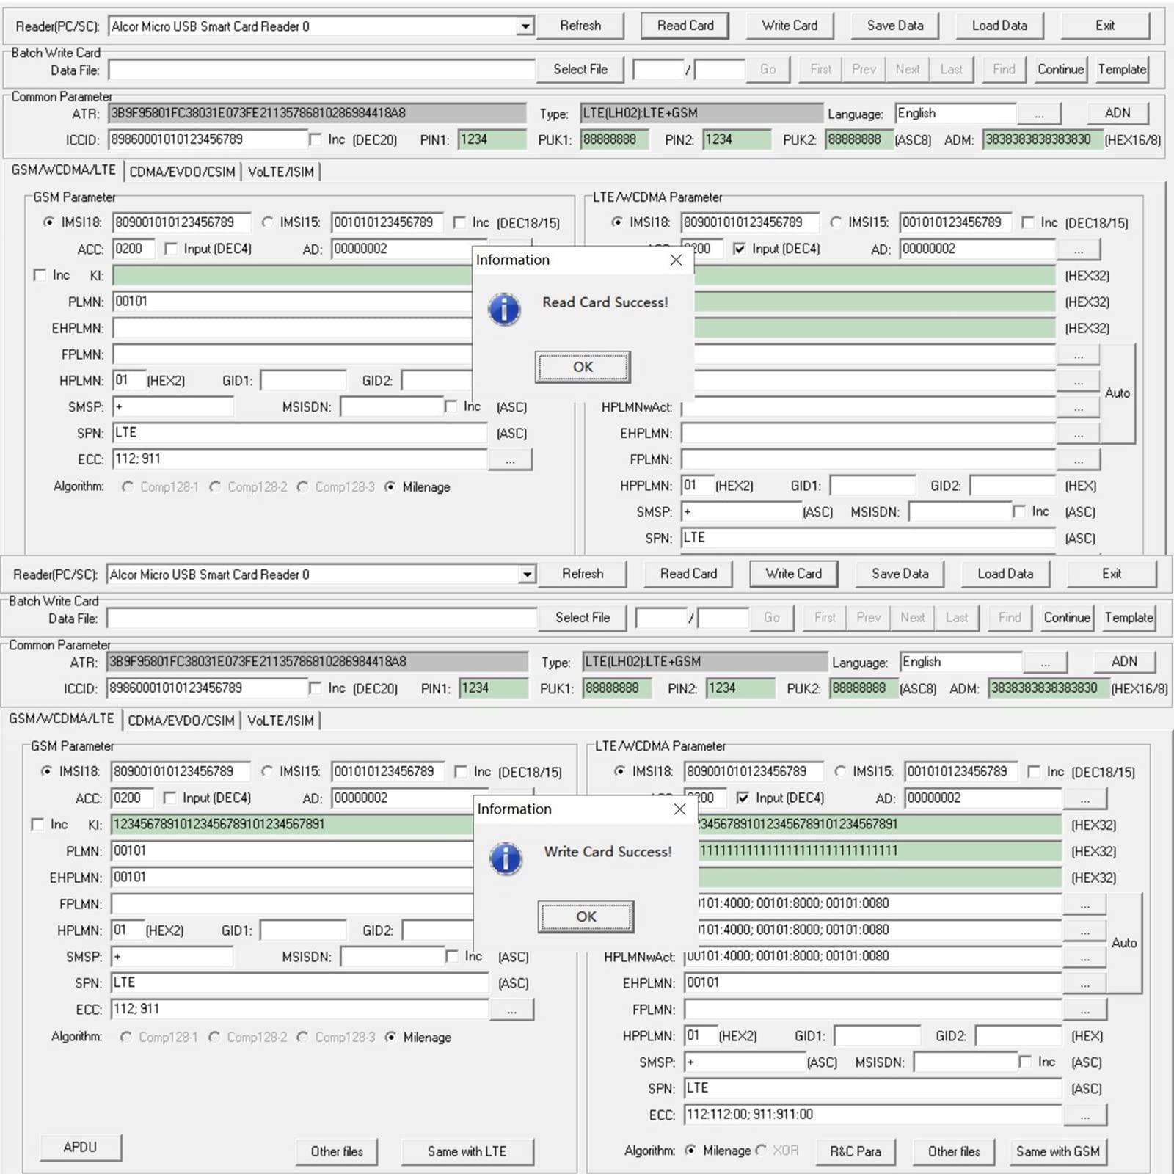Open R&C Para settings
Image resolution: width=1174 pixels, height=1174 pixels.
(855, 1151)
